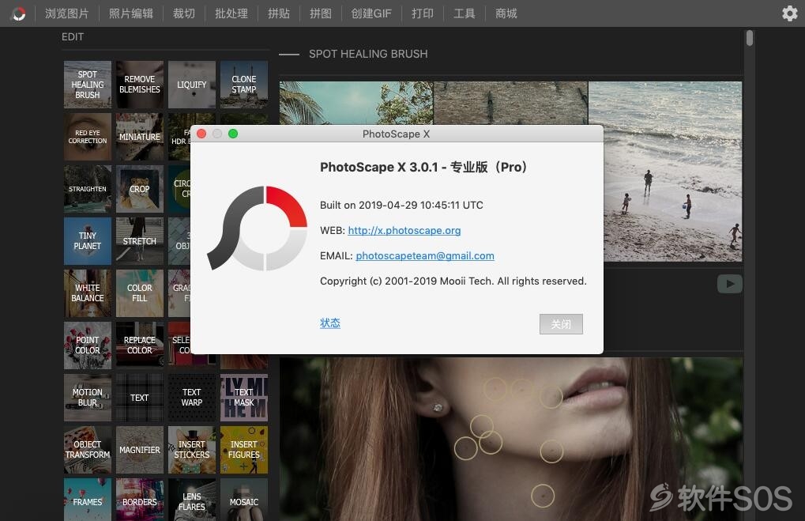Open the Point Color tile
805x521 pixels.
87,345
